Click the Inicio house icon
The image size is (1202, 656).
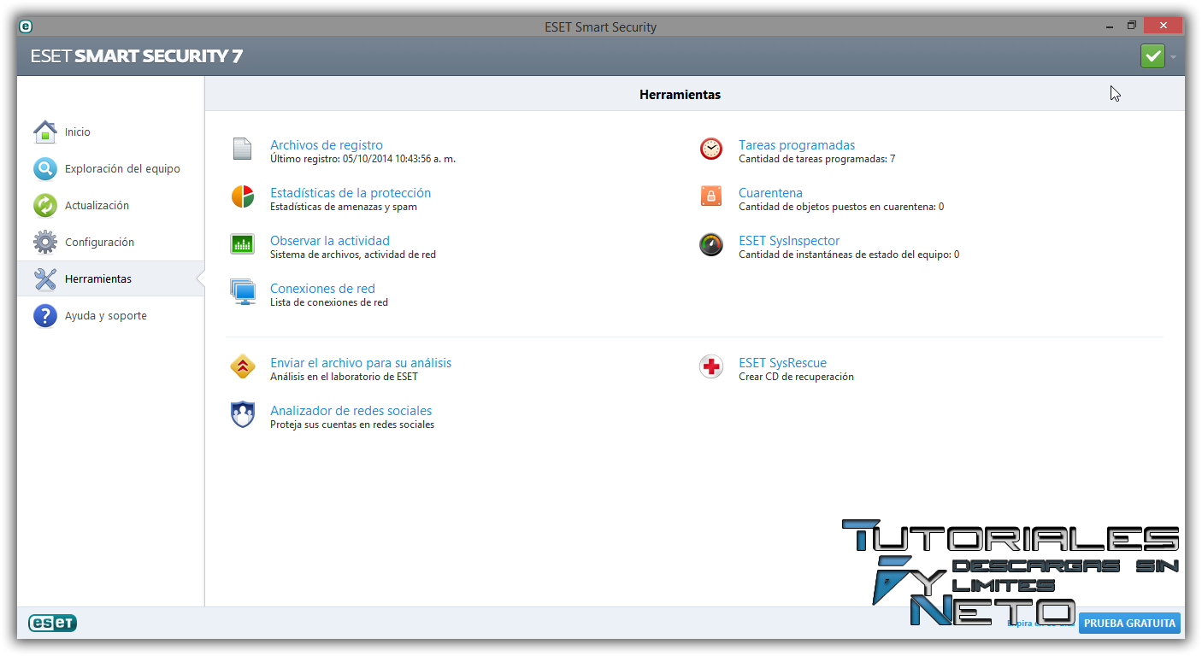pos(45,132)
